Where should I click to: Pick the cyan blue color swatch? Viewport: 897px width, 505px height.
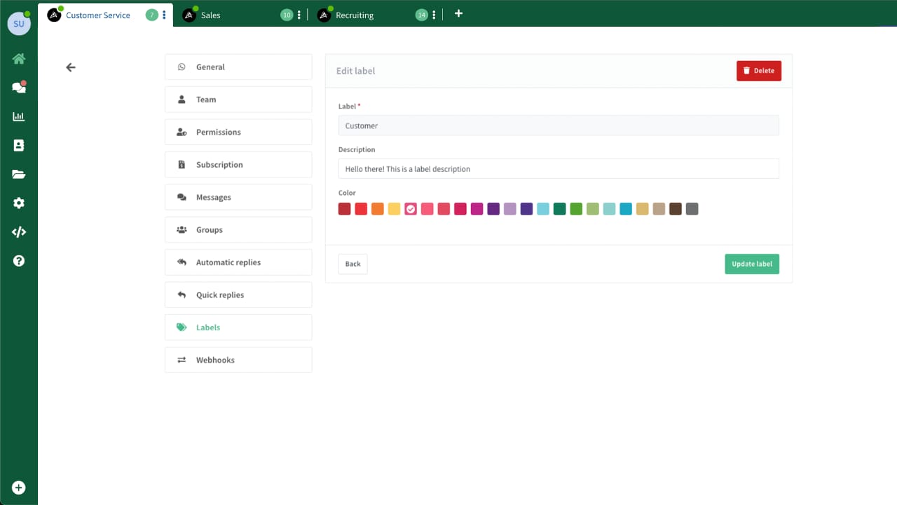(626, 208)
